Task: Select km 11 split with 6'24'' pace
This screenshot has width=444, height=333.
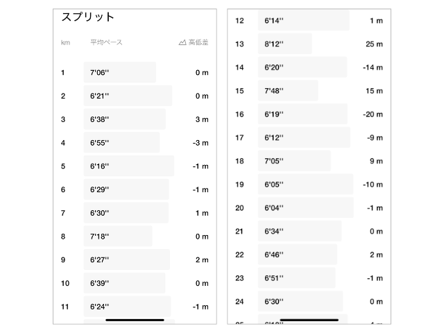Action: pos(135,307)
